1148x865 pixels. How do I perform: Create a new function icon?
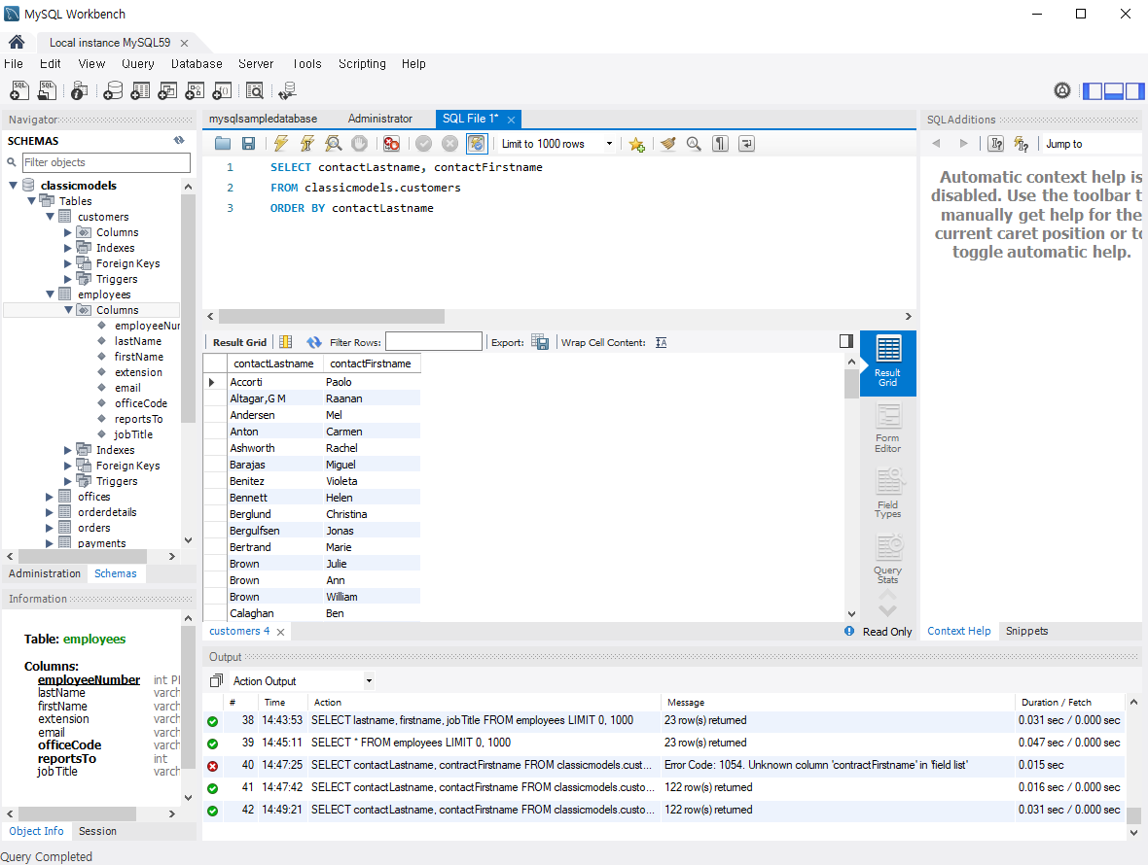tap(222, 90)
